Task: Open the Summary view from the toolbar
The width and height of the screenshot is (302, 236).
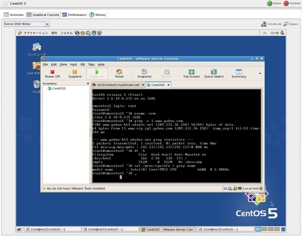Action: (x=239, y=74)
